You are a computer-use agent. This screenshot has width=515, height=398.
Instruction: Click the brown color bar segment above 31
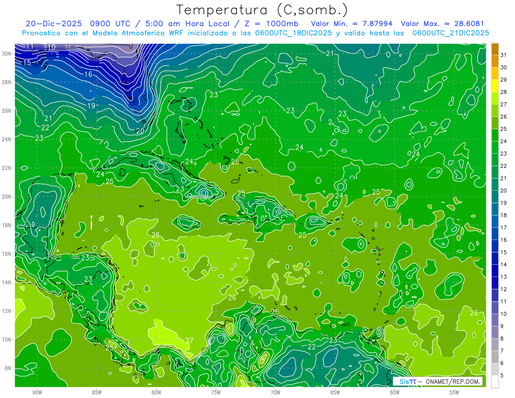tap(495, 49)
